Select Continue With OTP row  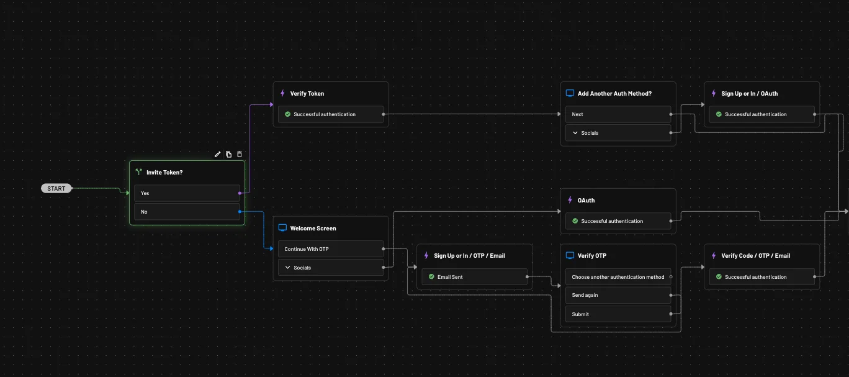click(x=331, y=249)
